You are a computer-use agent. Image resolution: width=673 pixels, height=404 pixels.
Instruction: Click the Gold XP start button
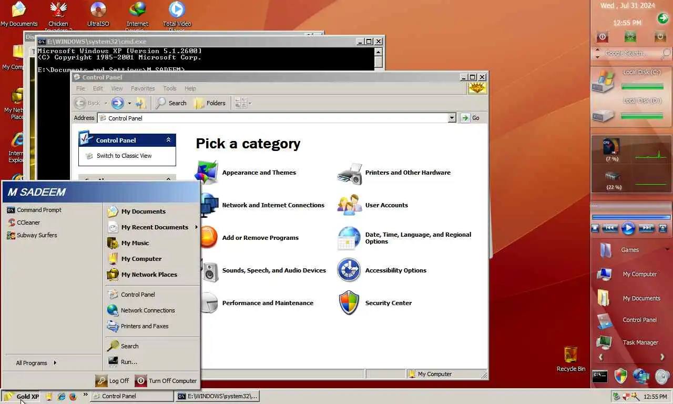[x=21, y=396]
